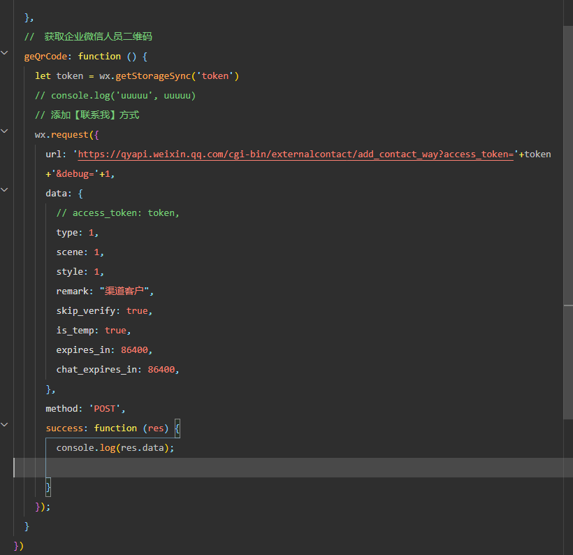Screen dimensions: 573x555
Task: Click the 'data:' property key
Action: 59,194
